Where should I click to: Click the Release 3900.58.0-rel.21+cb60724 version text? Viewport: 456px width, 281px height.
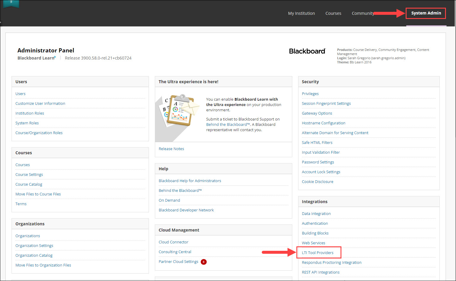[x=98, y=58]
